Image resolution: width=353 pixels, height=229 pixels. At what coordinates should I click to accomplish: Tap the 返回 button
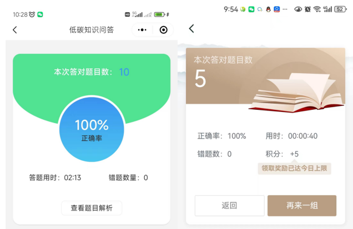click(229, 206)
